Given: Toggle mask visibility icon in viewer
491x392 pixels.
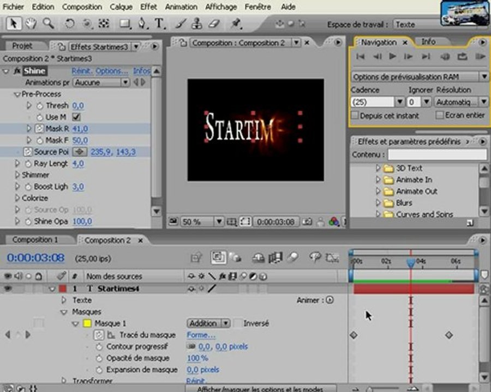Looking at the screenshot, I should (245, 222).
